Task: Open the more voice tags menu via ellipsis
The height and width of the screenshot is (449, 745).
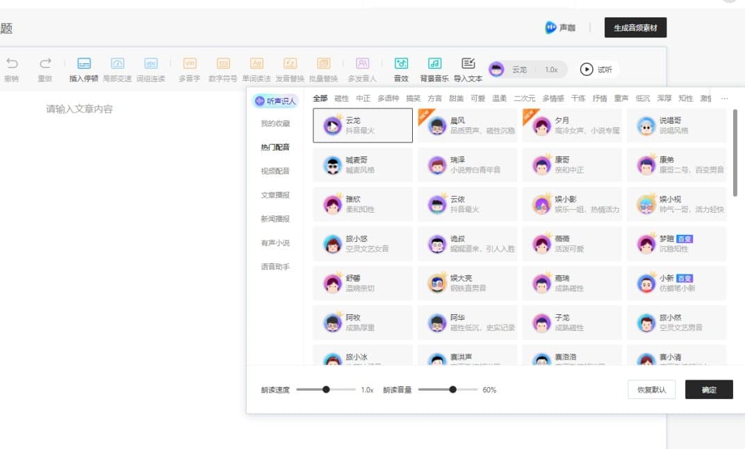Action: (x=725, y=98)
